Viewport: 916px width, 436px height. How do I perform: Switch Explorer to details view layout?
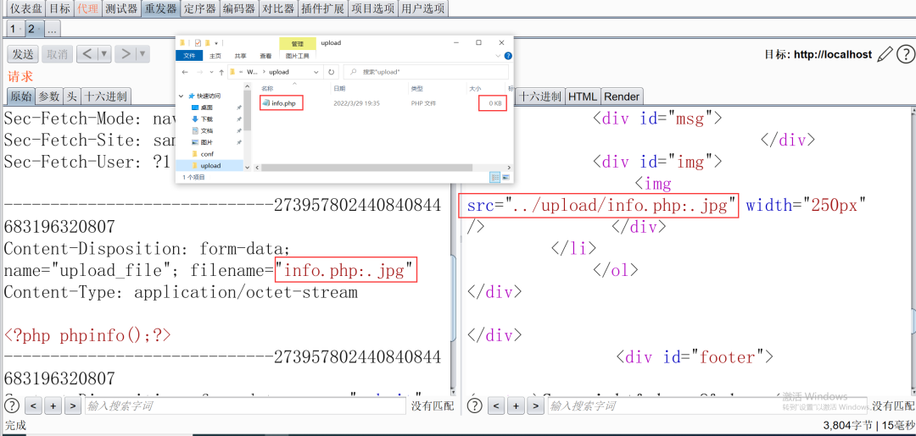coord(495,177)
